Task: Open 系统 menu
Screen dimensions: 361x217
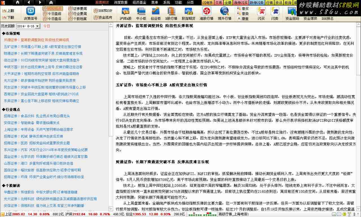Action: (166, 3)
